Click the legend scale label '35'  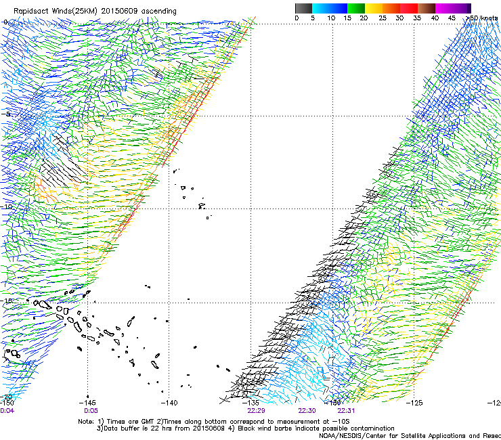pos(417,18)
